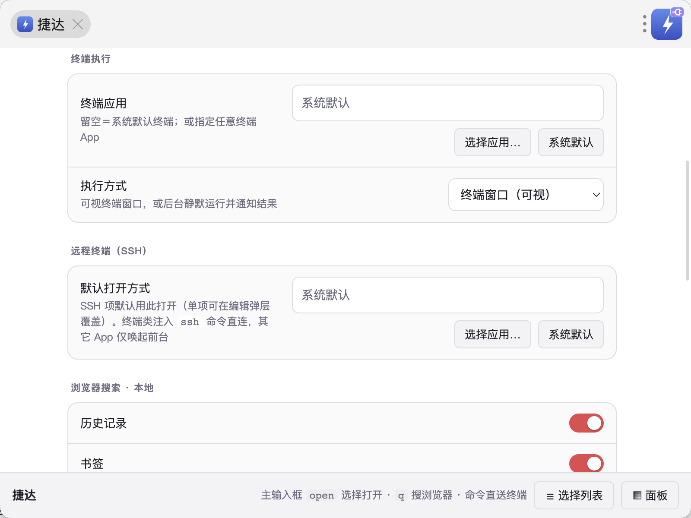The height and width of the screenshot is (518, 691).
Task: Click the 终端应用 label
Action: [x=104, y=104]
